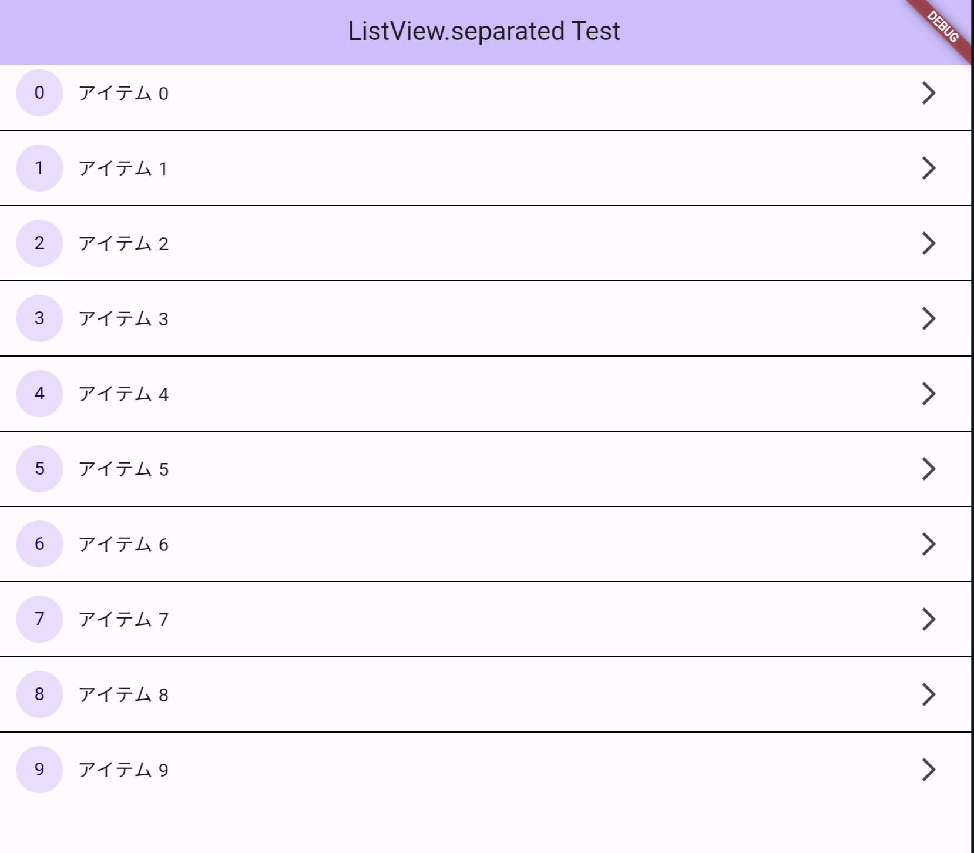Select the round avatar labeled 7
The image size is (974, 853).
point(39,619)
